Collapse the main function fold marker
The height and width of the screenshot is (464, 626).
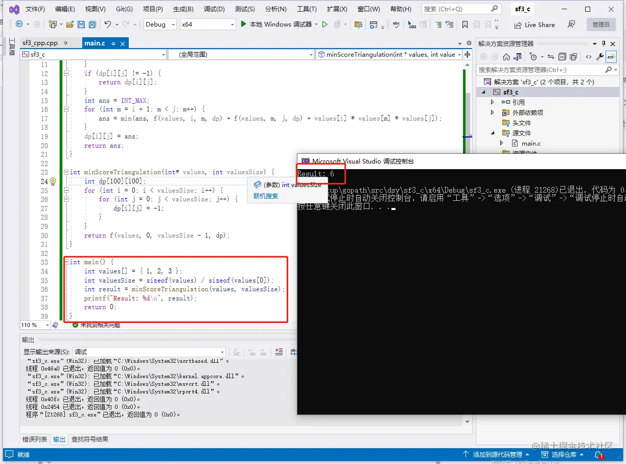tap(66, 262)
